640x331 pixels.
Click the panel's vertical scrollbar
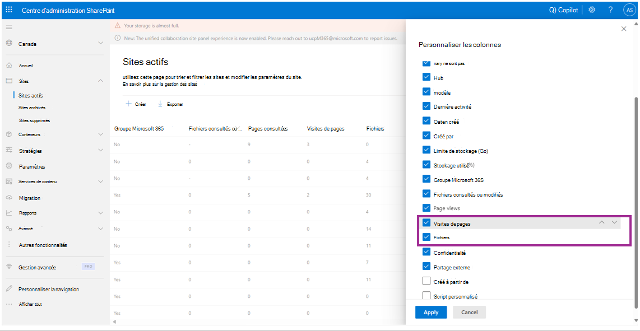(635, 202)
